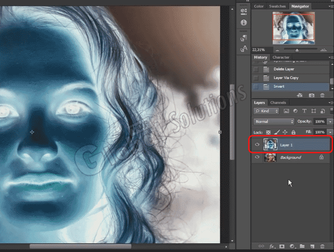Click the Layer 1 thumbnail
The width and height of the screenshot is (334, 252).
pyautogui.click(x=270, y=145)
